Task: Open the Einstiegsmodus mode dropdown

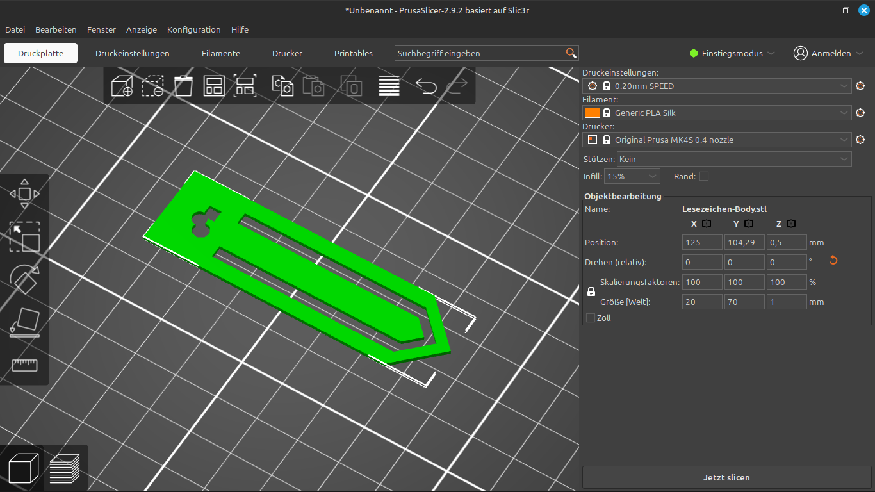Action: 732,53
